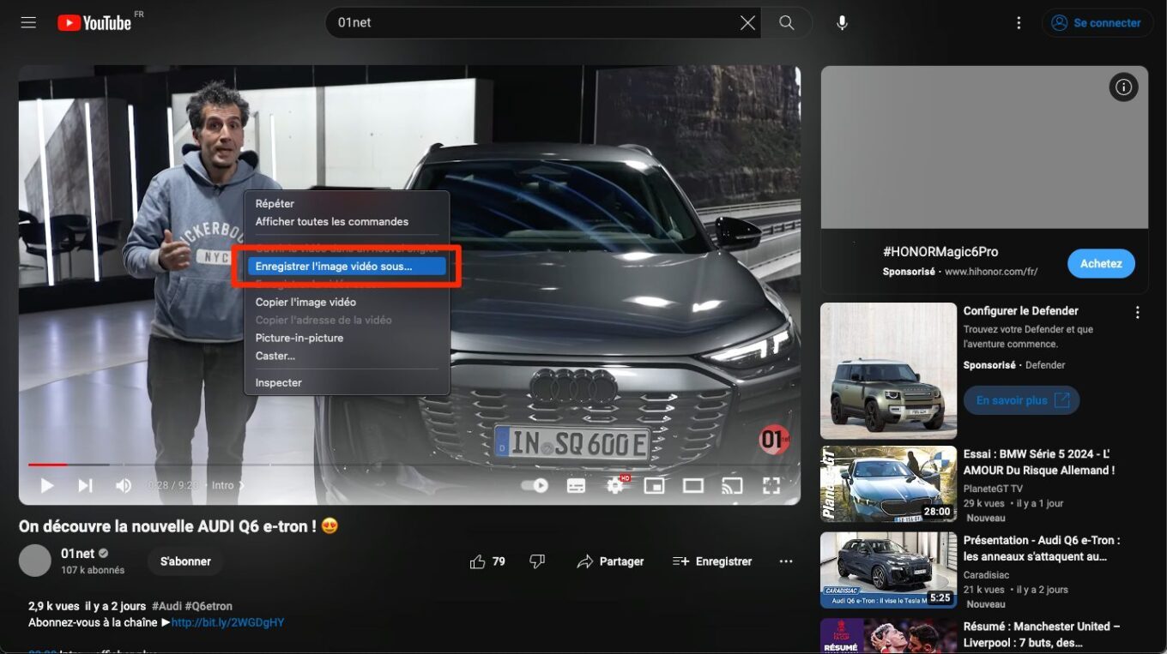Clear the search box with the X icon

coord(748,23)
